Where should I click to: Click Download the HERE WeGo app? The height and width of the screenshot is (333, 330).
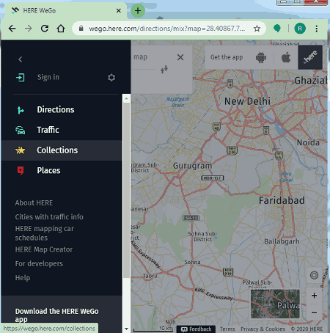56,315
